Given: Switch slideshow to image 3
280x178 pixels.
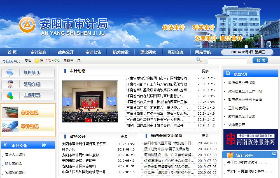Looking at the screenshot, I should coord(101,120).
